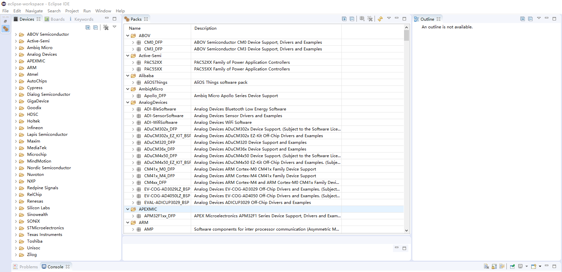
Task: Expand all rows in Packs view toolbar
Action: tap(344, 19)
